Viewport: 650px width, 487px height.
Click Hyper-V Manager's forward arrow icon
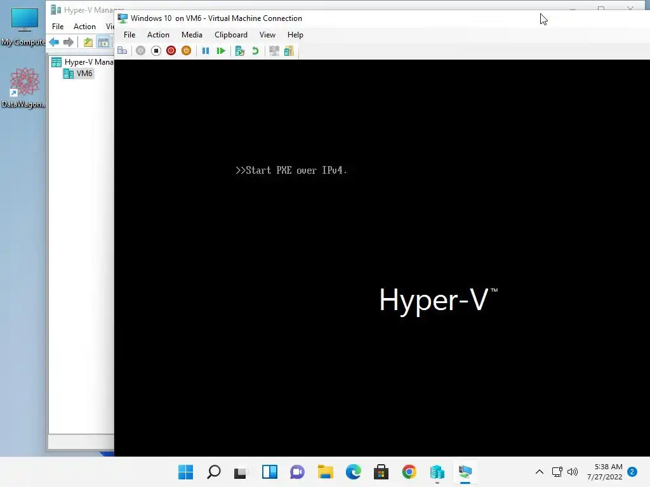tap(69, 42)
